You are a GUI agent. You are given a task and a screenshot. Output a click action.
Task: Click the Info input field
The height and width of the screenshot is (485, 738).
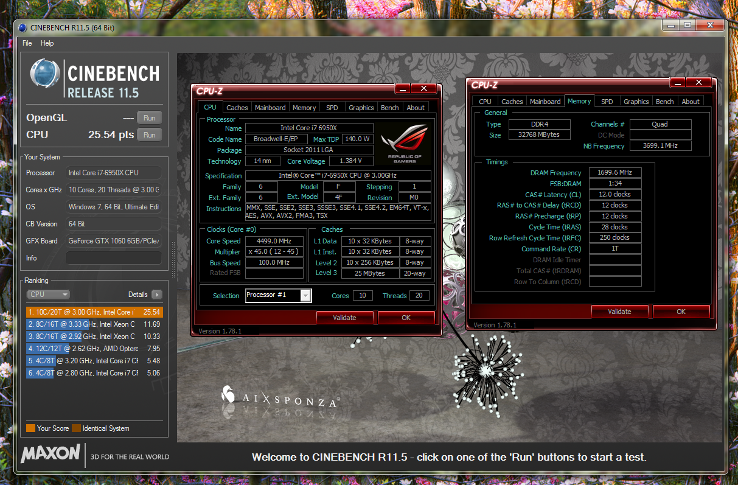(x=114, y=258)
